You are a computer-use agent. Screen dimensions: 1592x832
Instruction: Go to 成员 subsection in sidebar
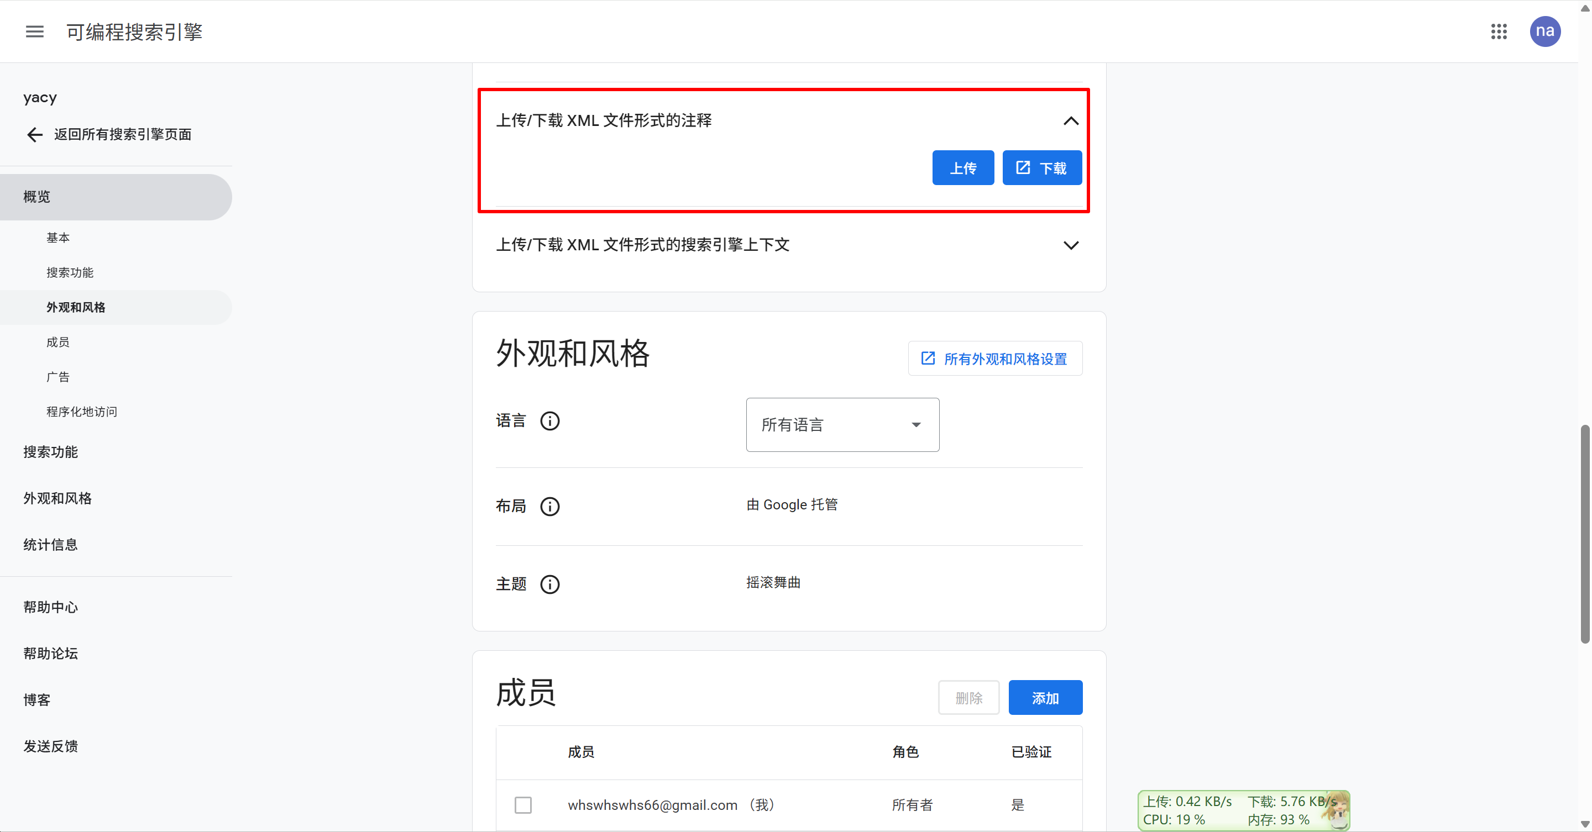tap(58, 342)
